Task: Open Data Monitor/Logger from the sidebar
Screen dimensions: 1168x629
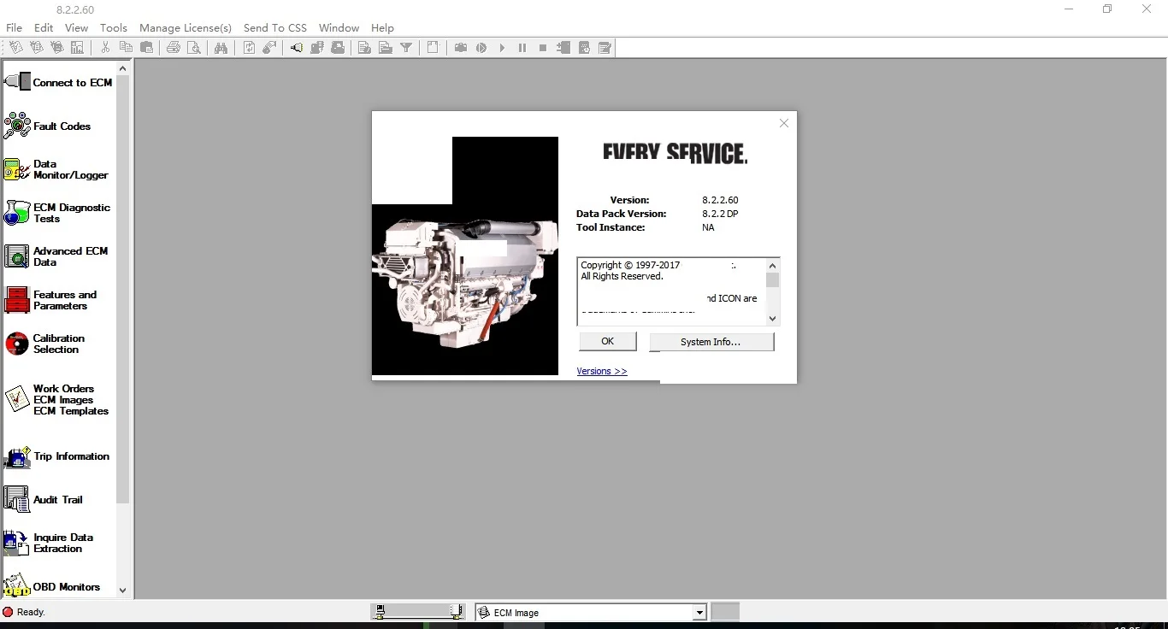Action: (56, 170)
